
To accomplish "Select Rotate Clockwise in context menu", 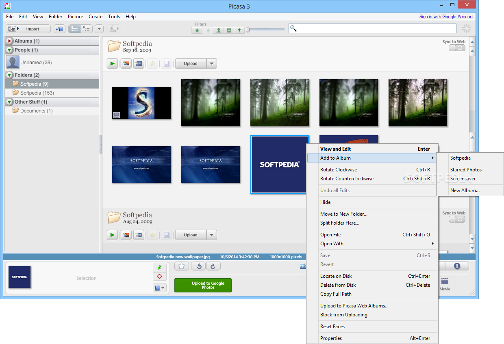I will click(x=372, y=170).
